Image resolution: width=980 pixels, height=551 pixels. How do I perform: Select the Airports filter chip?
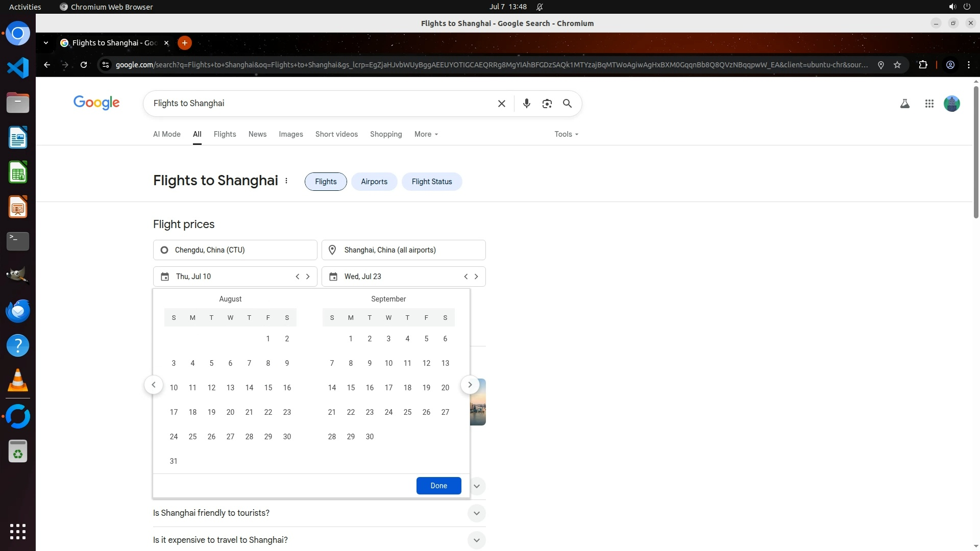pyautogui.click(x=374, y=182)
